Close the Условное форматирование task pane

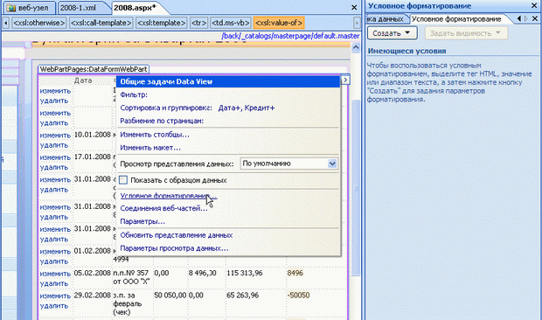click(534, 6)
